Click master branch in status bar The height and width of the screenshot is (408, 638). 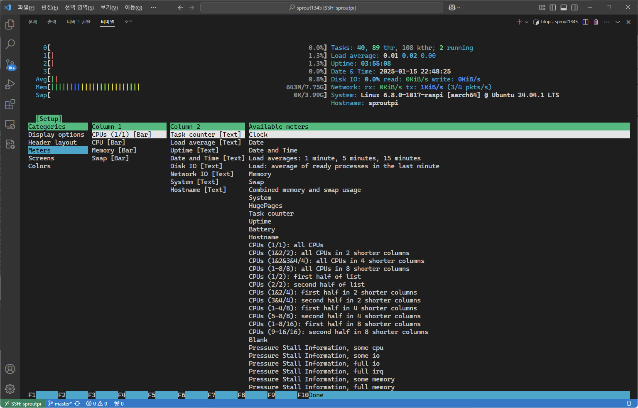click(60, 403)
